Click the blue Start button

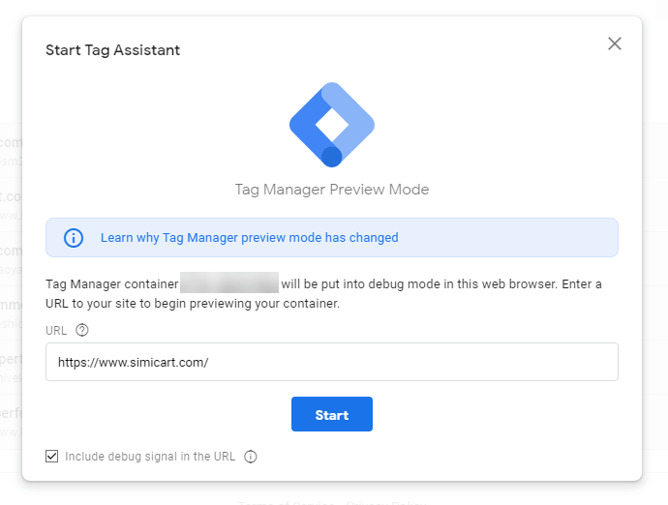[x=332, y=414]
